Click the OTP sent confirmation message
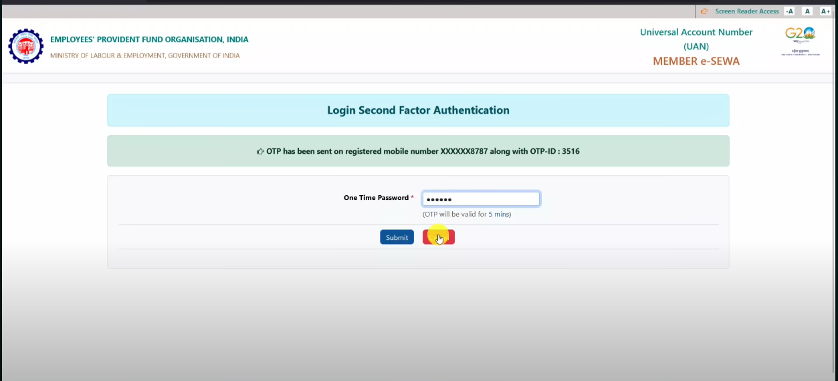The height and width of the screenshot is (381, 838). (422, 152)
